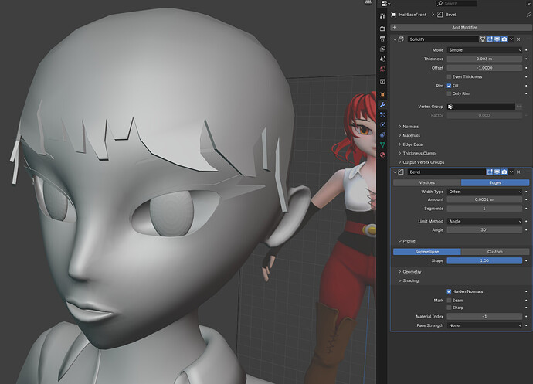Enable Mark Seam checkbox

[x=450, y=301]
